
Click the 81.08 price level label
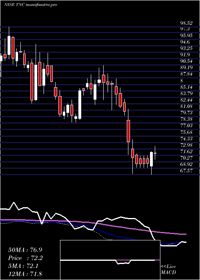click(186, 106)
